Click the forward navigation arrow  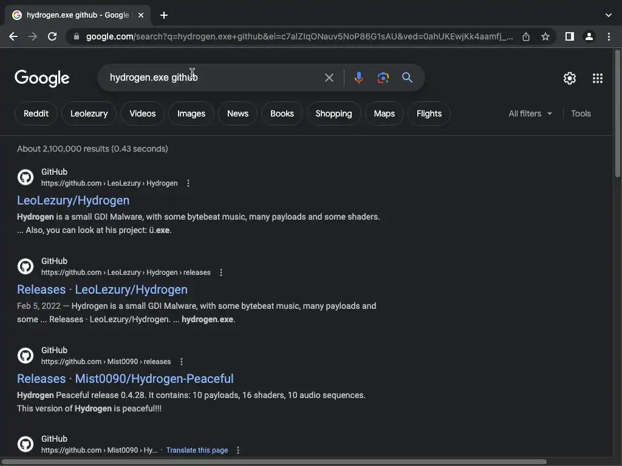[33, 36]
